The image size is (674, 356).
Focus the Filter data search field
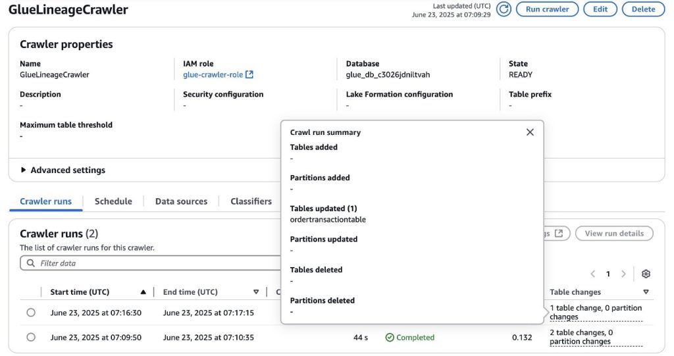tap(151, 263)
